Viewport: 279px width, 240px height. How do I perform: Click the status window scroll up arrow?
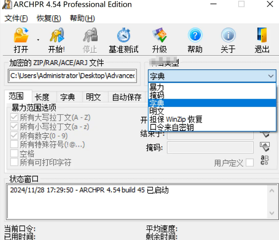click(x=272, y=191)
